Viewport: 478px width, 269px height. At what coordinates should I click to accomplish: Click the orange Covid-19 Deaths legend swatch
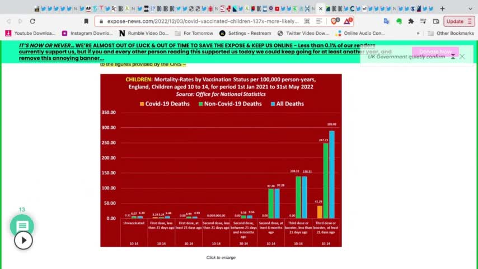pyautogui.click(x=142, y=104)
